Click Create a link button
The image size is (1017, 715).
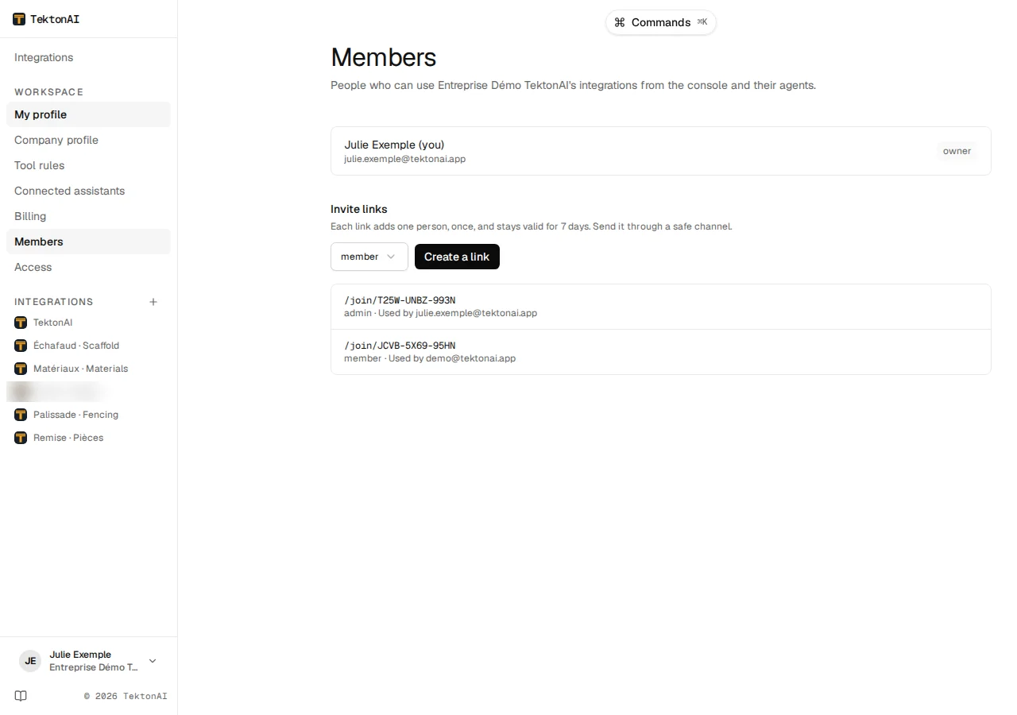point(457,257)
